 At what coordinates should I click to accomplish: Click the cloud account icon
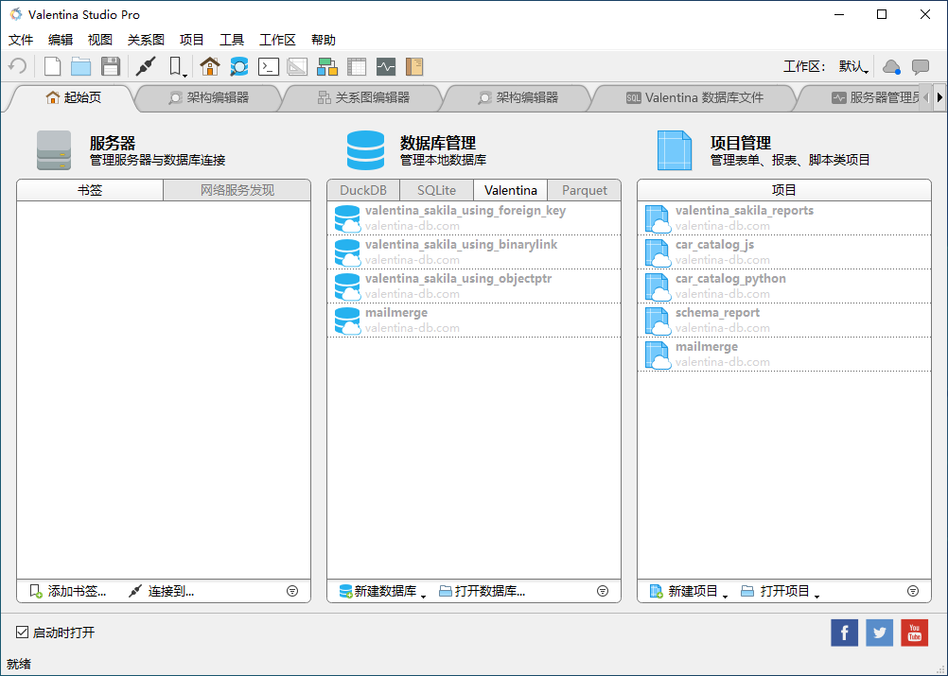(891, 66)
